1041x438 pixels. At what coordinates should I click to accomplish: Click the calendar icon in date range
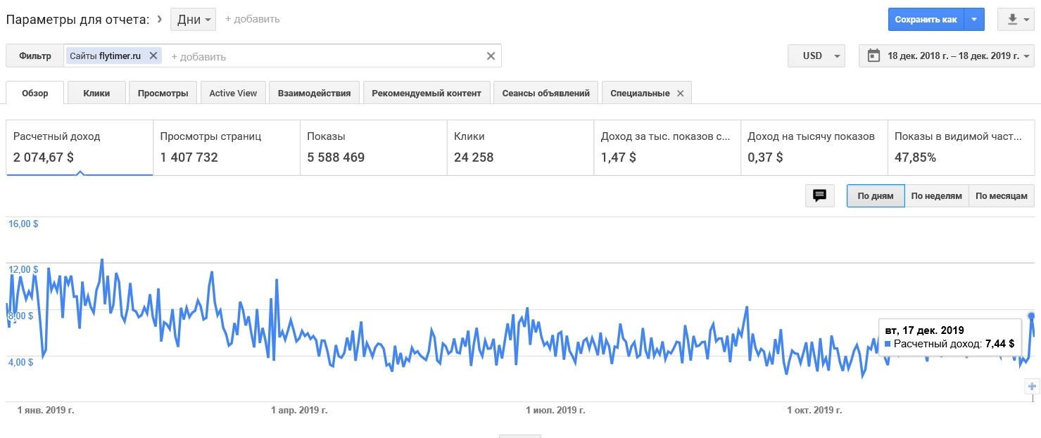(873, 56)
